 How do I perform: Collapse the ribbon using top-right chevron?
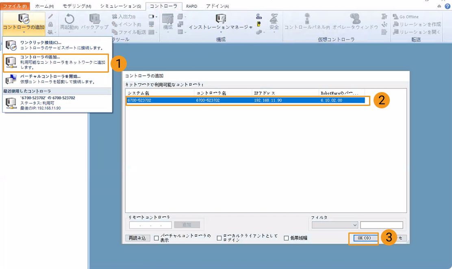(439, 6)
